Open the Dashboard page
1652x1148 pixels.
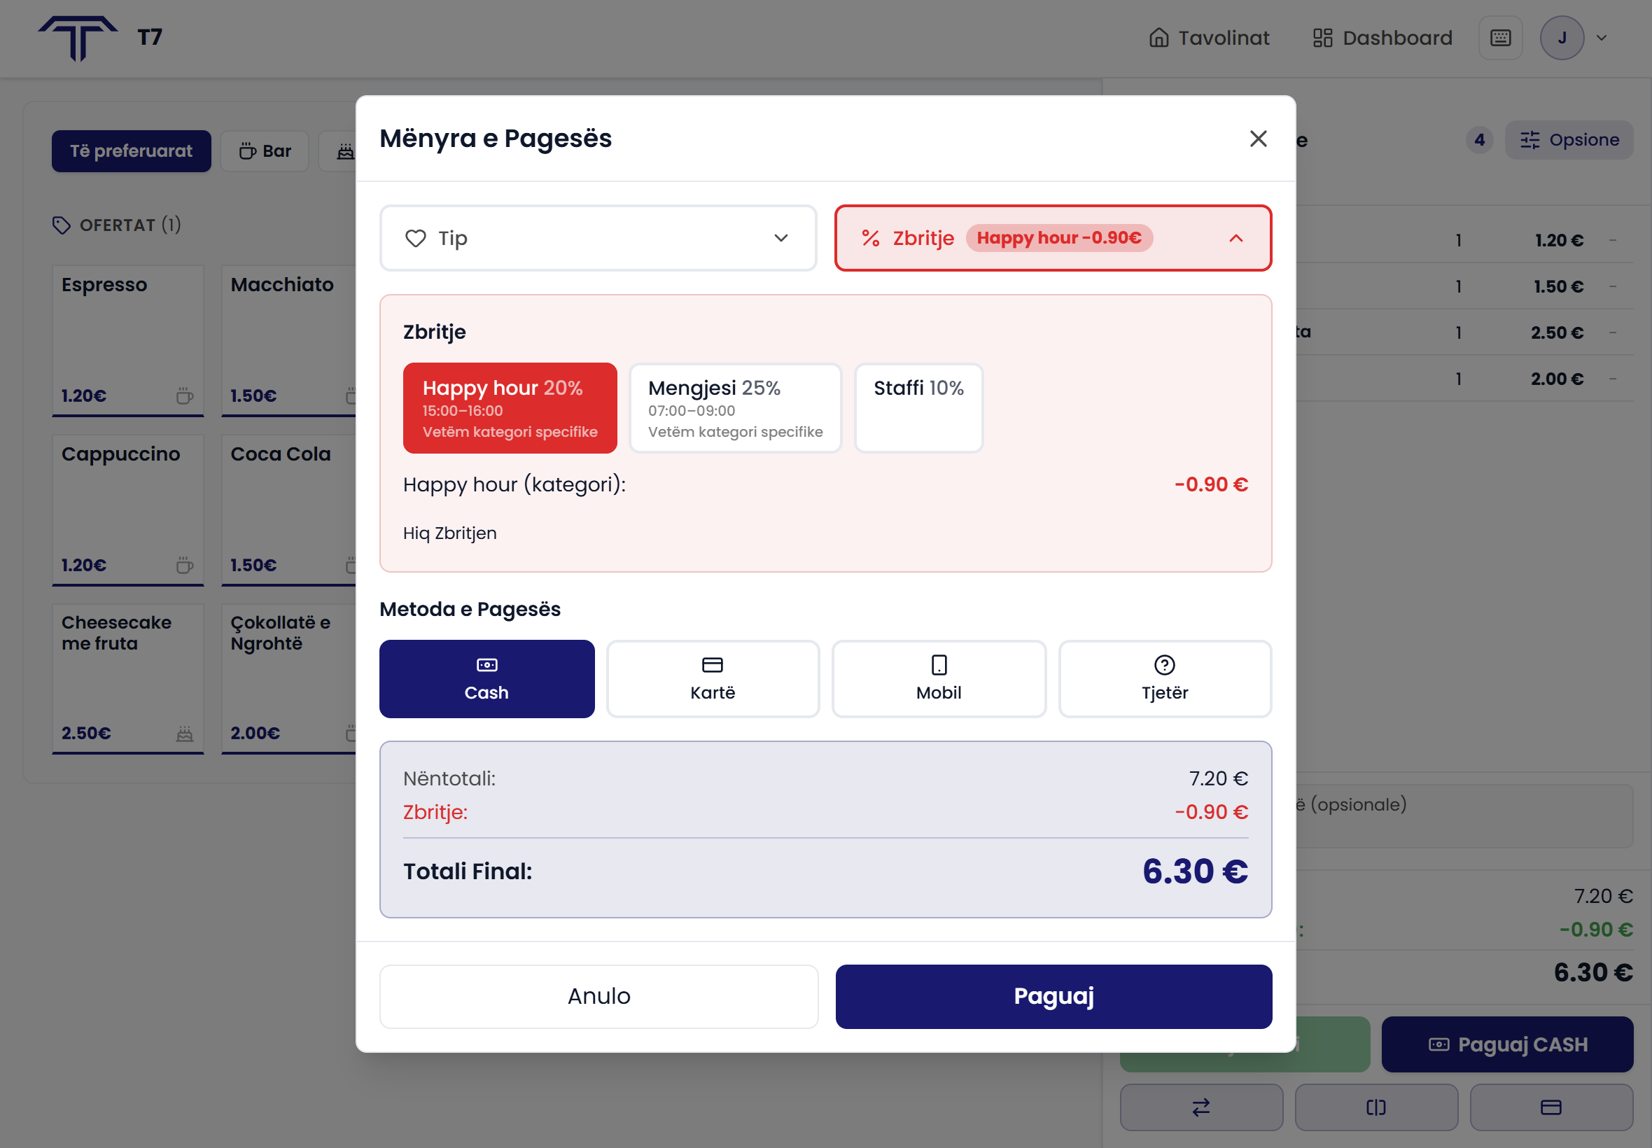point(1382,37)
